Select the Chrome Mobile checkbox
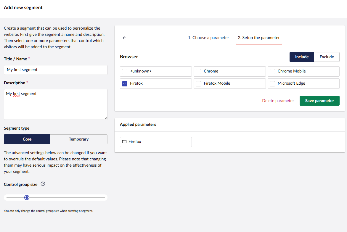This screenshot has width=347, height=232. [x=272, y=71]
